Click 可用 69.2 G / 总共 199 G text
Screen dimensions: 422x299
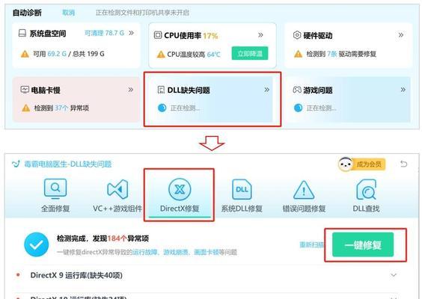pos(69,54)
